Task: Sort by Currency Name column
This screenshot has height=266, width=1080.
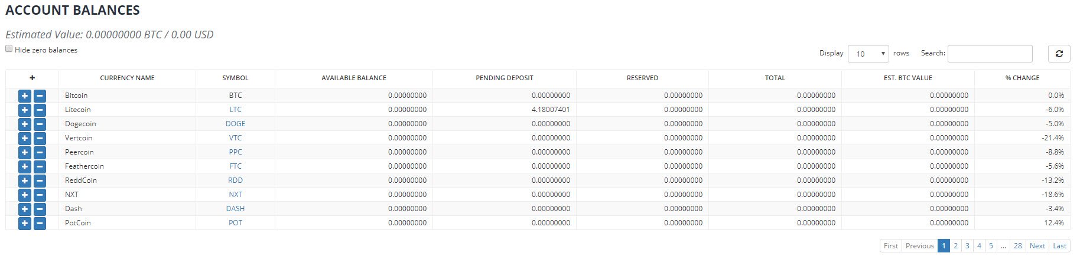Action: point(127,78)
